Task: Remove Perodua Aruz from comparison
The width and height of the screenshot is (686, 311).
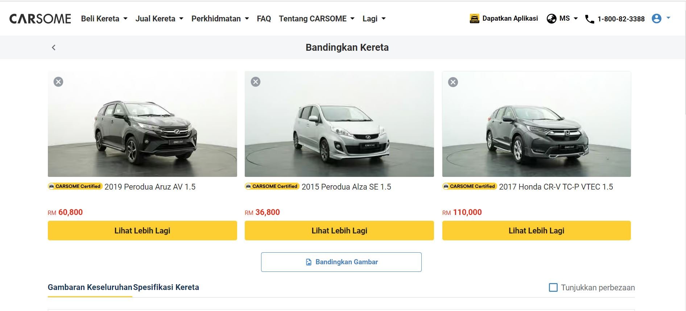Action: coord(58,82)
